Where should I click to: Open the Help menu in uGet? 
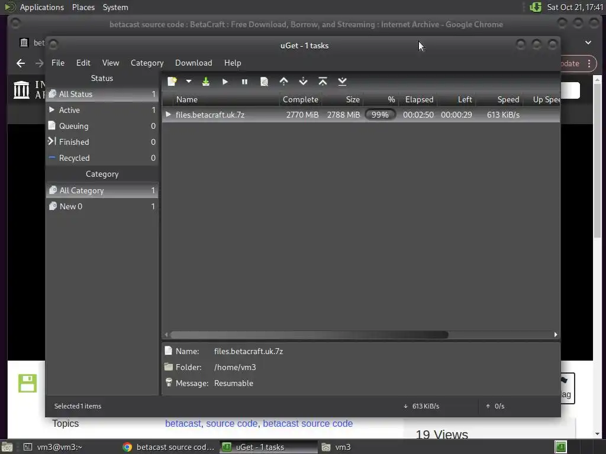(x=233, y=63)
